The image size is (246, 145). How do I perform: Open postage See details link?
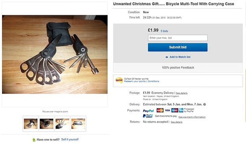point(181,93)
